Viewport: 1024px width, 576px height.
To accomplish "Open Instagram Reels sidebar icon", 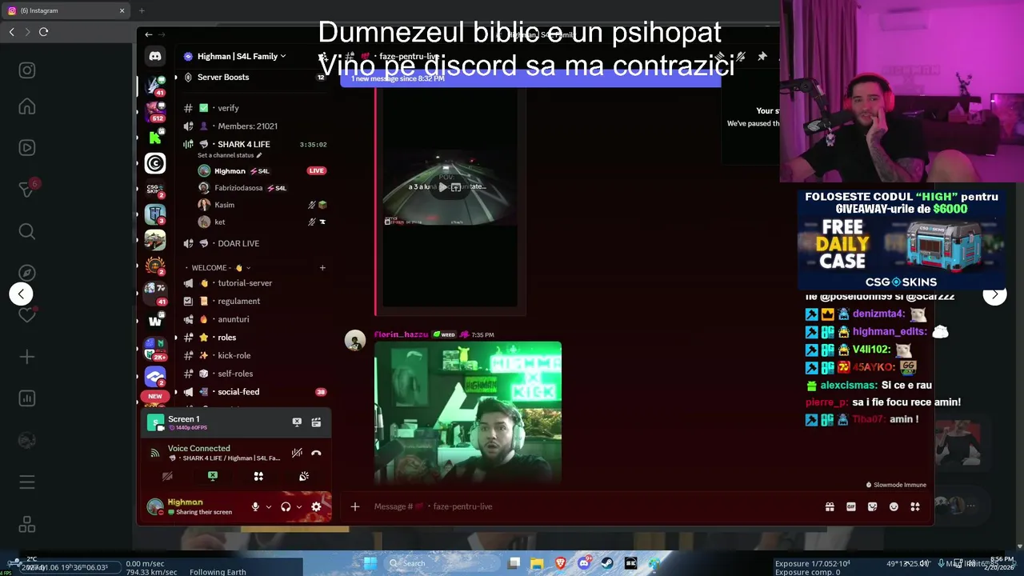I will coord(27,148).
